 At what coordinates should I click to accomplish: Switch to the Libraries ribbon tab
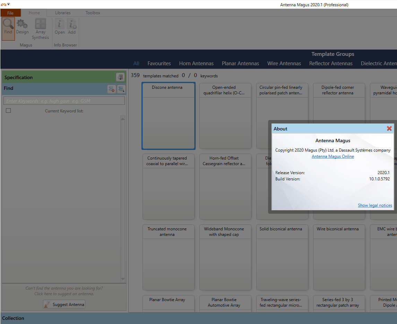point(63,13)
